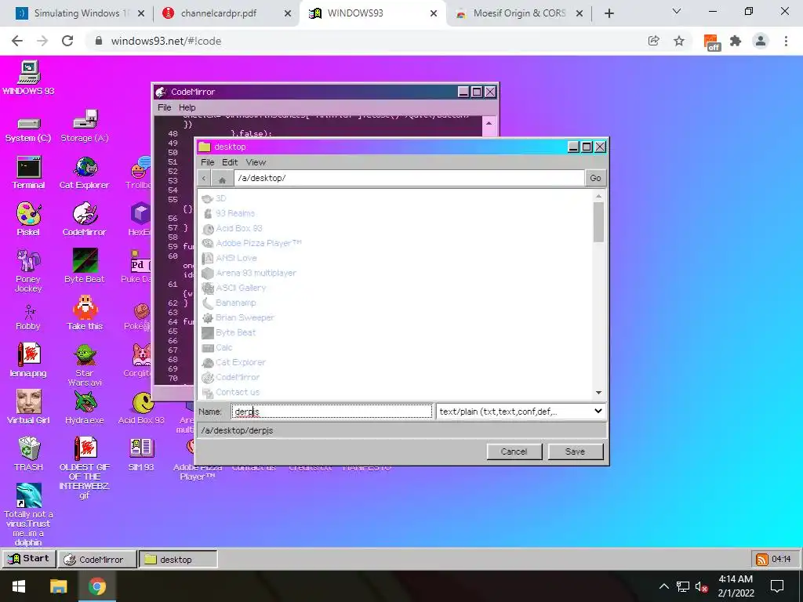Click the home icon in the desktop dialog
The width and height of the screenshot is (803, 602).
point(222,178)
